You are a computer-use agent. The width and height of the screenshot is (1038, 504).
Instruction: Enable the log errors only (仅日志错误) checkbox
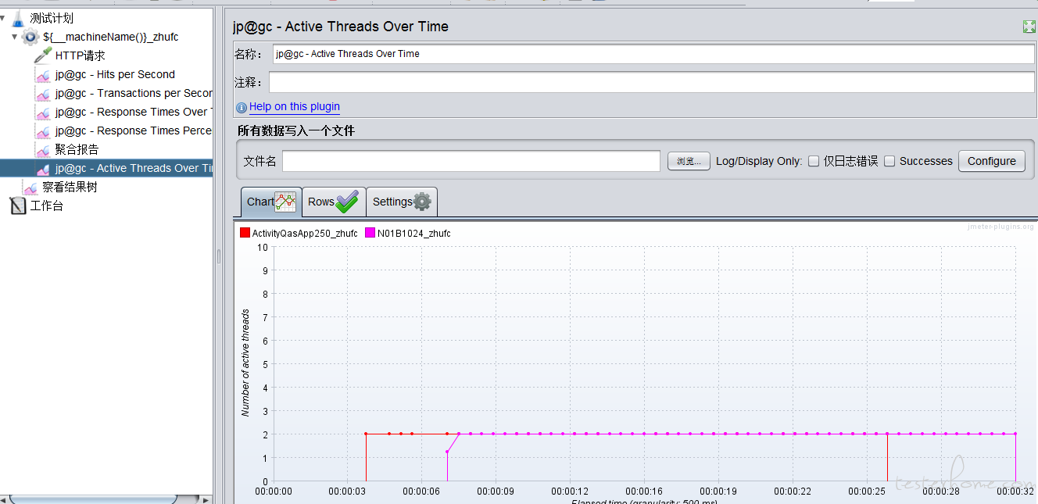(x=814, y=161)
